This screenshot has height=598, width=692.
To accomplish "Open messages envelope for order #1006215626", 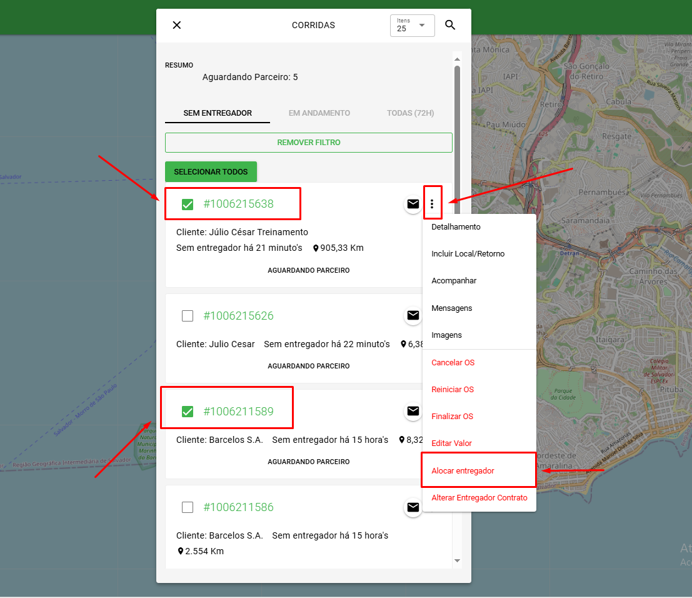I will [413, 315].
